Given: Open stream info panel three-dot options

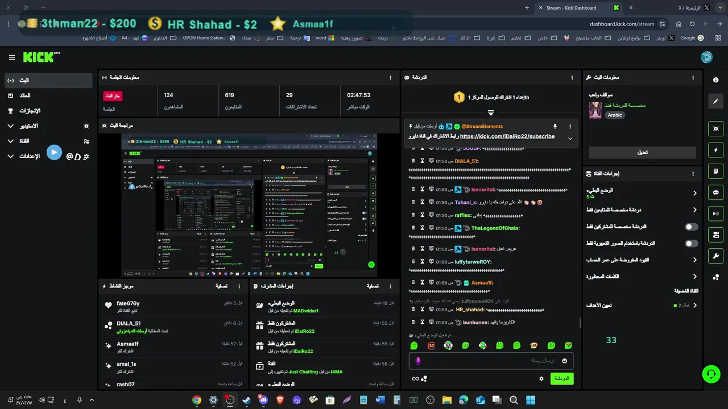Looking at the screenshot, I should [693, 77].
